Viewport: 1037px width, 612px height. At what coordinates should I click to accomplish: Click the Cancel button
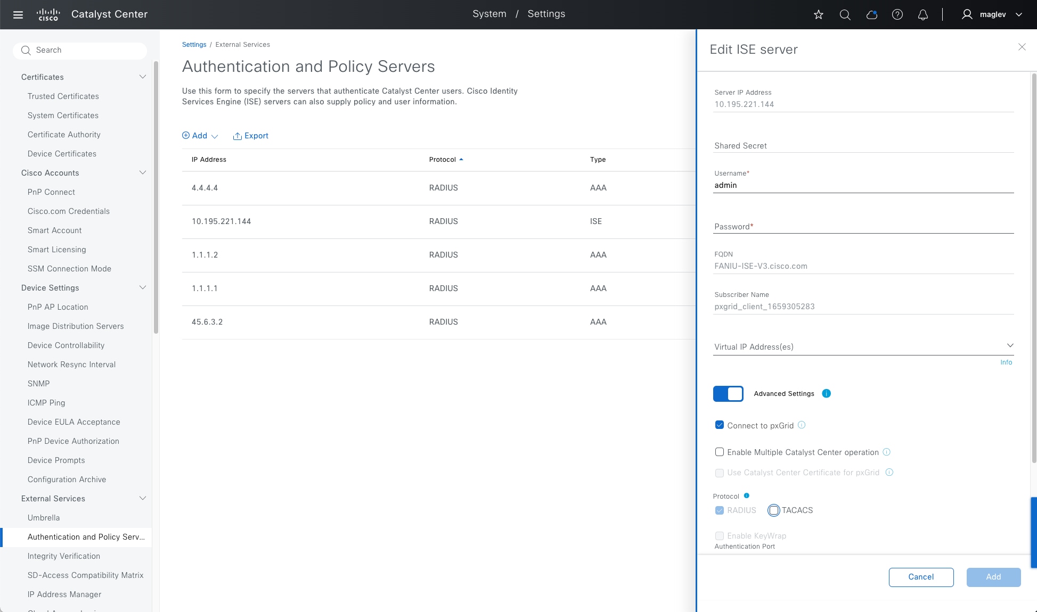click(x=921, y=577)
